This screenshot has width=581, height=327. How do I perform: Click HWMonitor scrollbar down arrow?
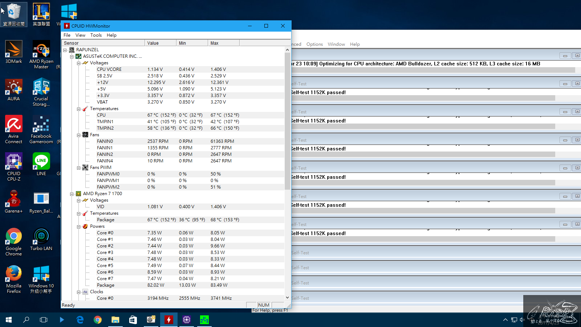(x=288, y=298)
